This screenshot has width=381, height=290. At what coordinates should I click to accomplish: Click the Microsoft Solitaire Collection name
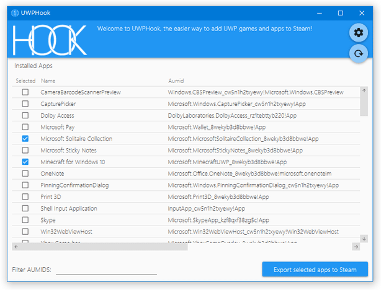click(76, 139)
